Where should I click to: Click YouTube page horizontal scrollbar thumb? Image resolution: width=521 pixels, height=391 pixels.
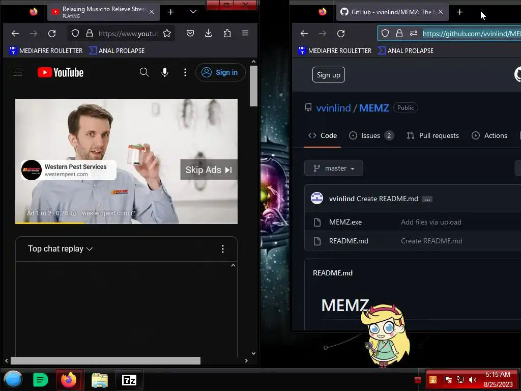[105, 361]
